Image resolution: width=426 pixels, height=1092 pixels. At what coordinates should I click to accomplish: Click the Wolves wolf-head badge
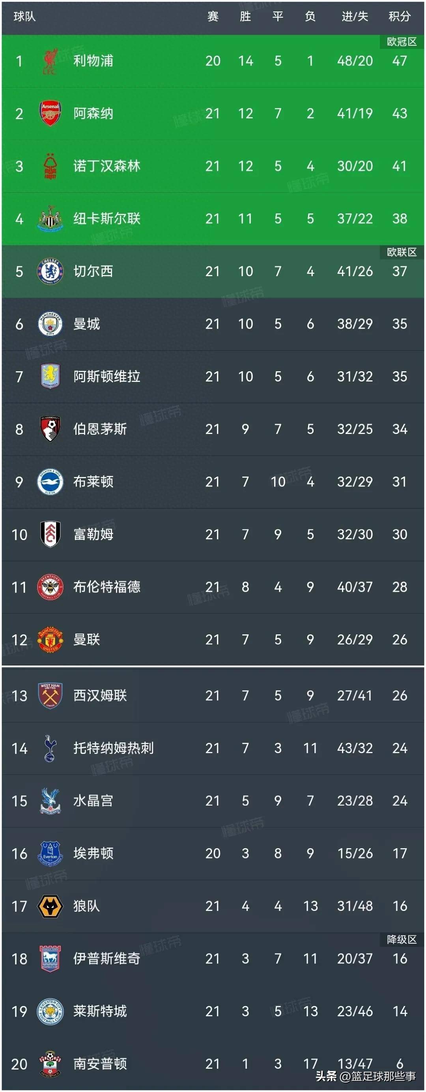coord(50,906)
